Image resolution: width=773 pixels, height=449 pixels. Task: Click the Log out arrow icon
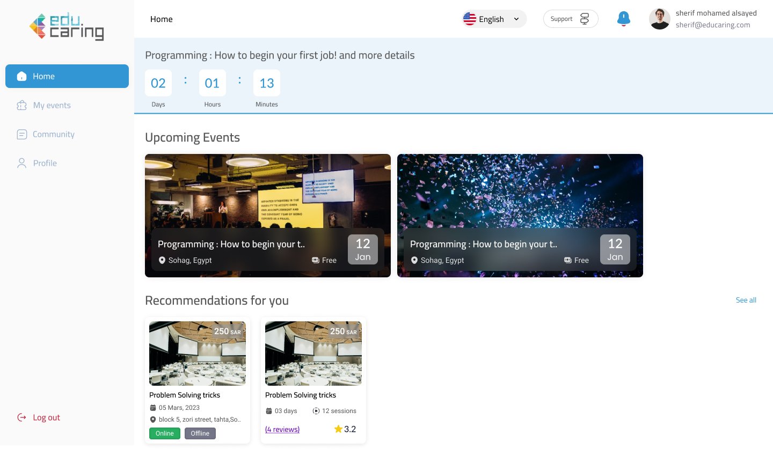pos(21,417)
